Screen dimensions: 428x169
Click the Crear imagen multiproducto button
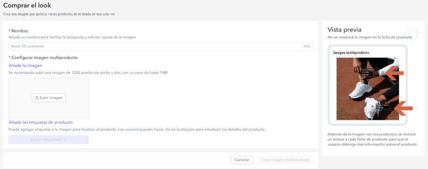[285, 160]
